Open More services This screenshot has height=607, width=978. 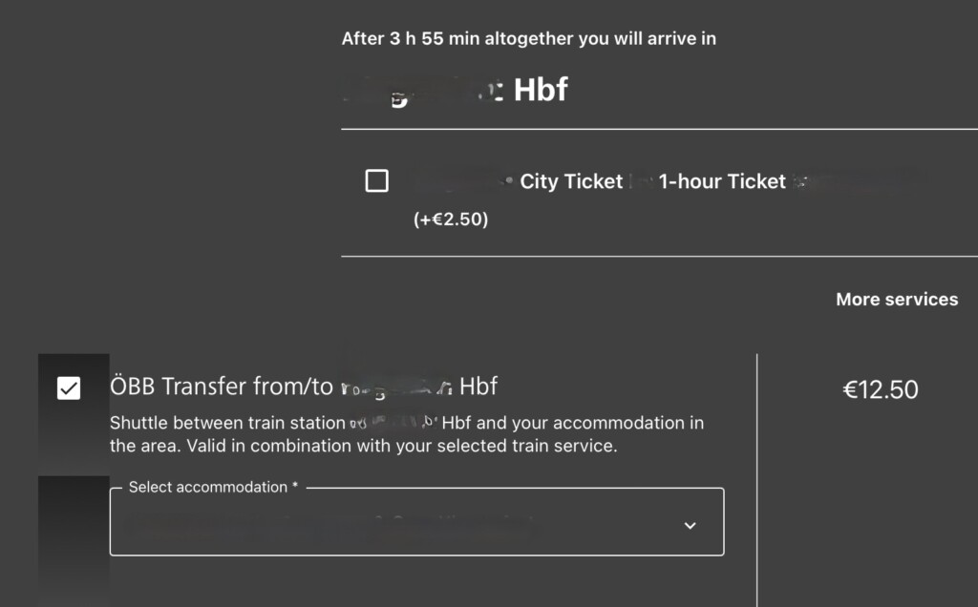896,299
